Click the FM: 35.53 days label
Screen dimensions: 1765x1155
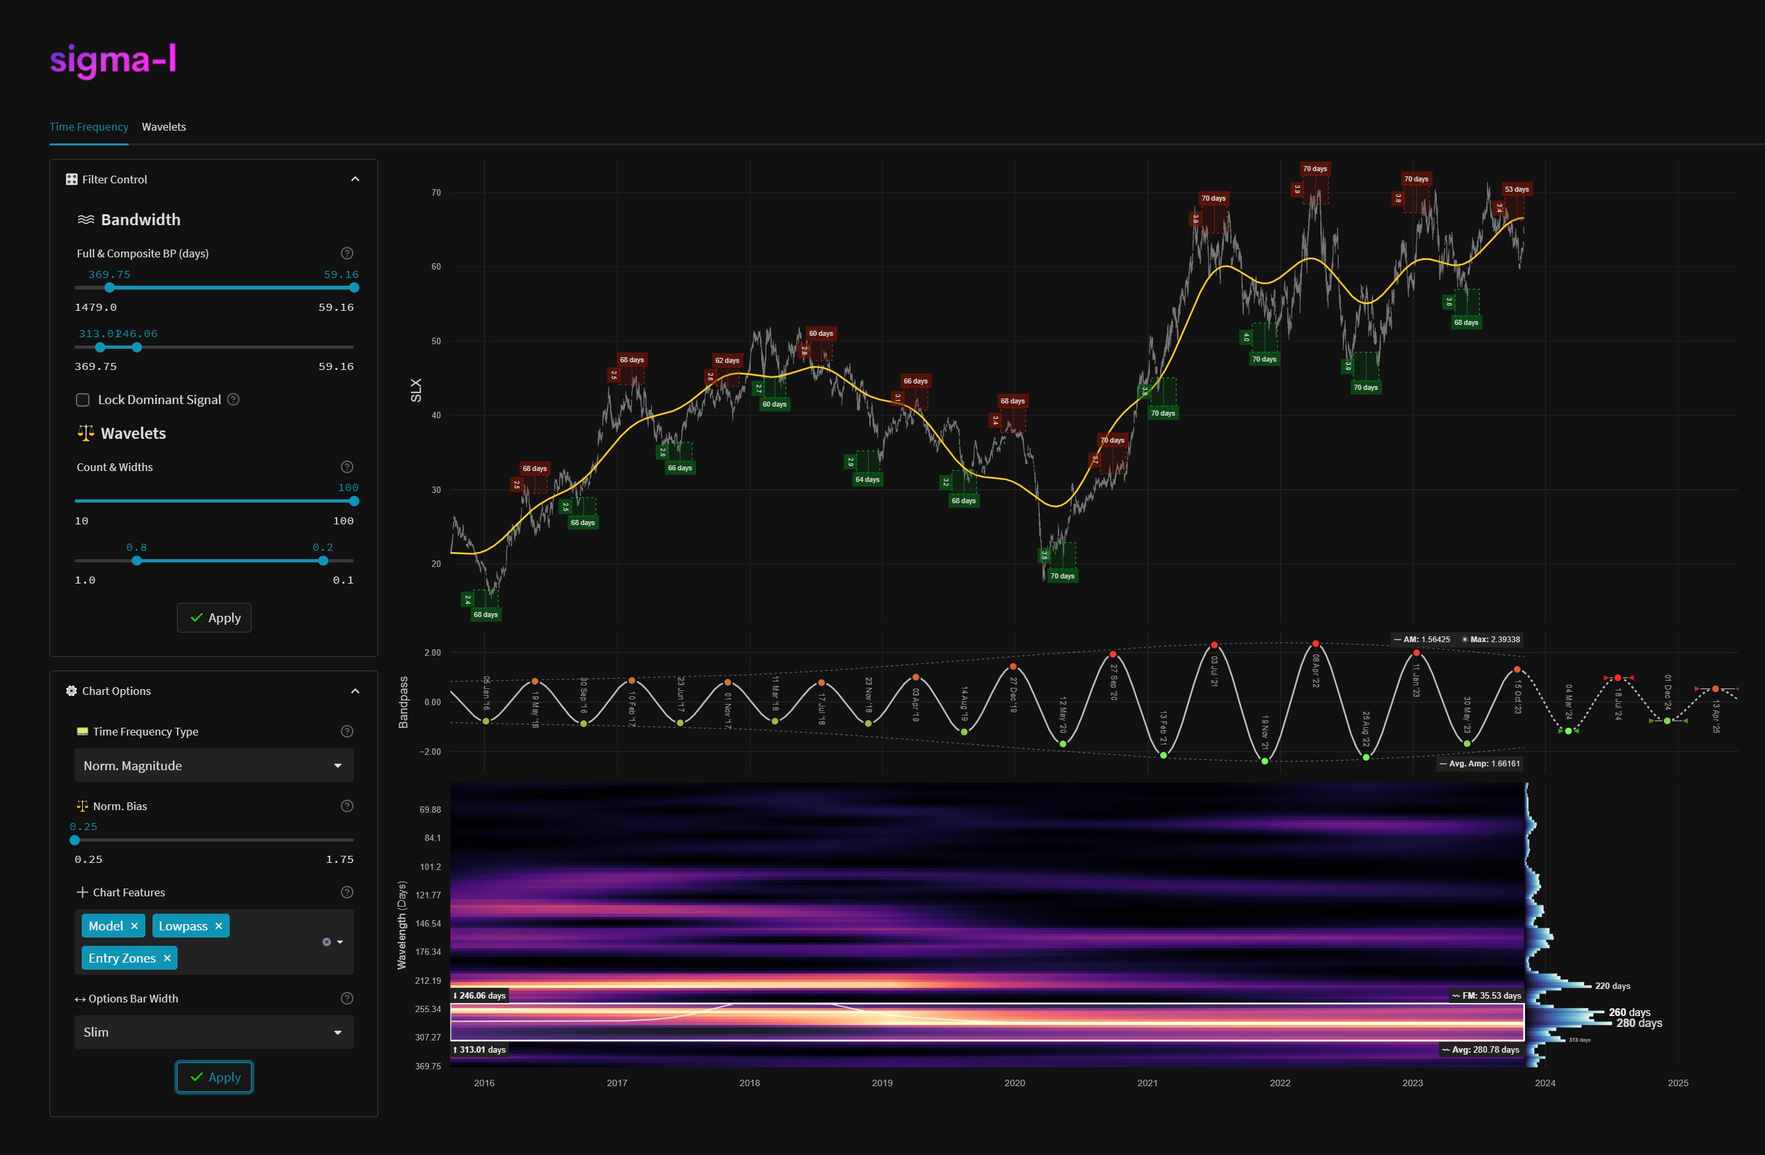pyautogui.click(x=1486, y=995)
